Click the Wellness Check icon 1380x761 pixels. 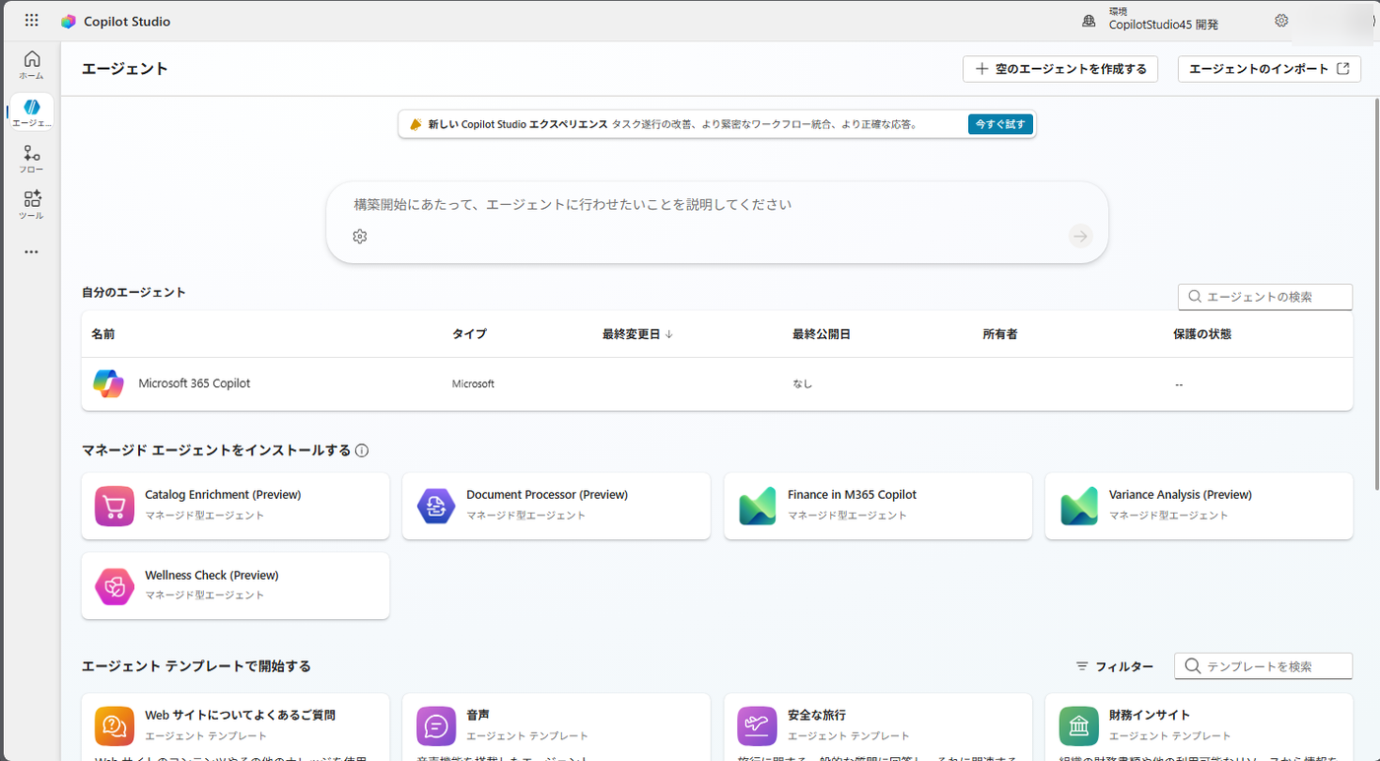[114, 587]
